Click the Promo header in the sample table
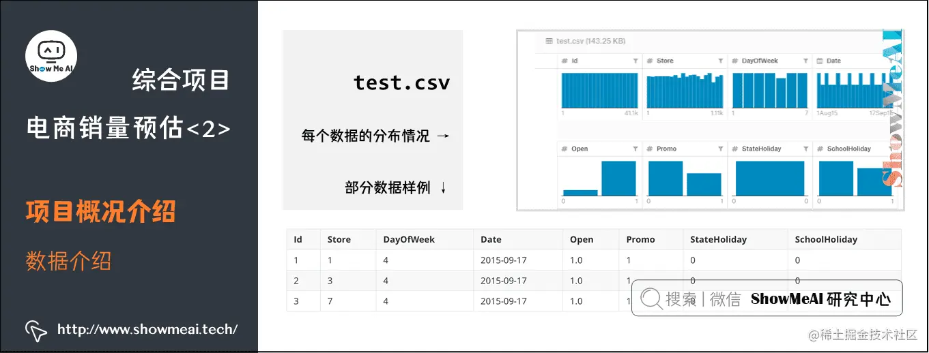929x353 pixels. click(640, 240)
